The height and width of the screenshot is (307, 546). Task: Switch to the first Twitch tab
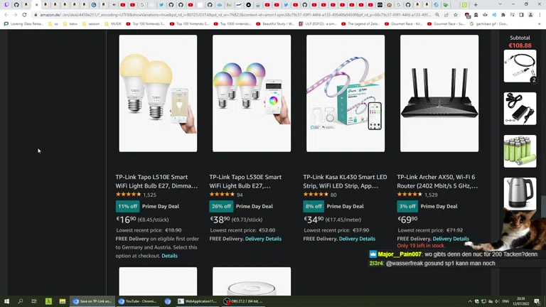click(x=6, y=5)
